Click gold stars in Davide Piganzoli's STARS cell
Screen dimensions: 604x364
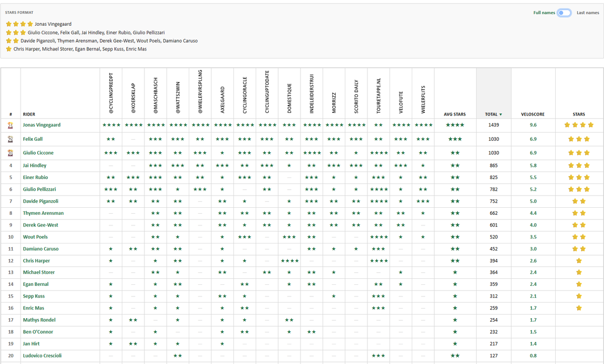pyautogui.click(x=579, y=201)
